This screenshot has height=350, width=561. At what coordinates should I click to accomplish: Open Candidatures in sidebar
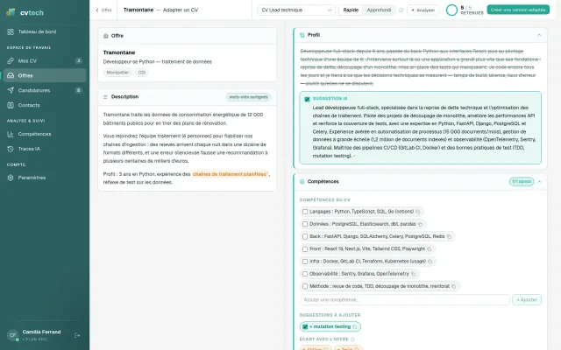click(45, 90)
